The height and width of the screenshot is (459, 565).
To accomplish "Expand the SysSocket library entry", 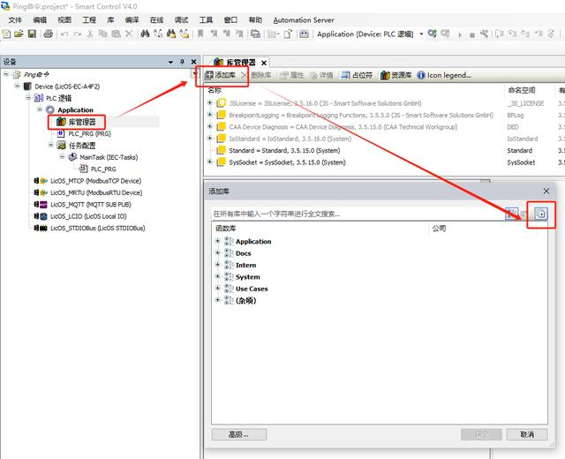I will (210, 162).
